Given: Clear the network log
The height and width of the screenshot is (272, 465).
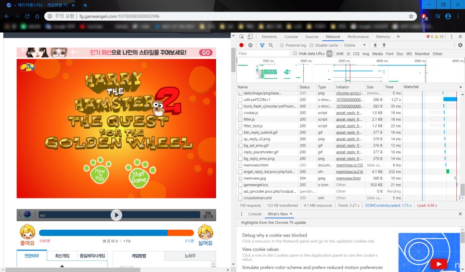Looking at the screenshot, I should pyautogui.click(x=251, y=45).
